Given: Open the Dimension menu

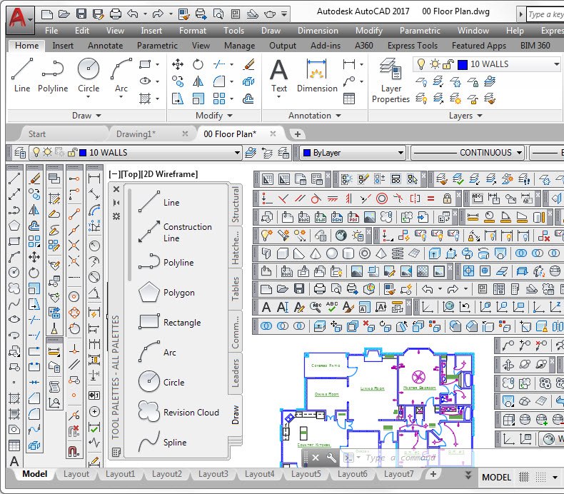Looking at the screenshot, I should click(318, 31).
